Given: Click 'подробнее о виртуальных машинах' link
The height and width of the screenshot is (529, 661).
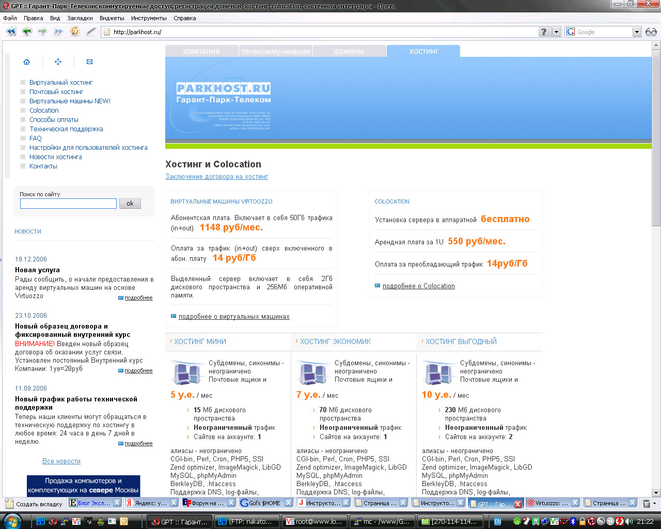Looking at the screenshot, I should click(x=234, y=316).
